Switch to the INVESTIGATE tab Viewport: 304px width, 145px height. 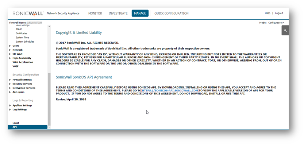118,13
